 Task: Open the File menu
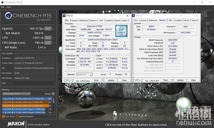point(3,7)
